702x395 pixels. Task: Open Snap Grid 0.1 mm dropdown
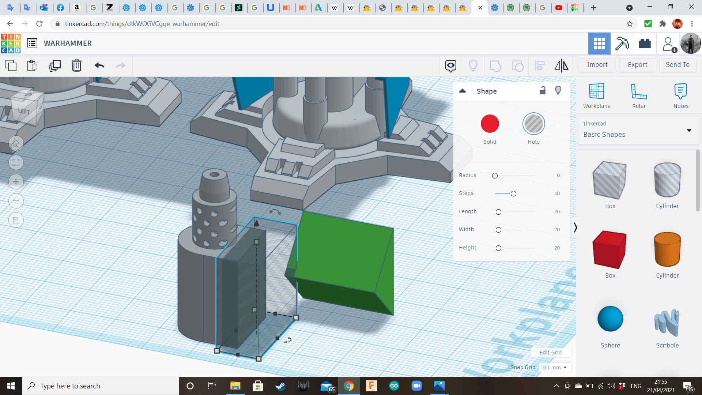(x=555, y=367)
